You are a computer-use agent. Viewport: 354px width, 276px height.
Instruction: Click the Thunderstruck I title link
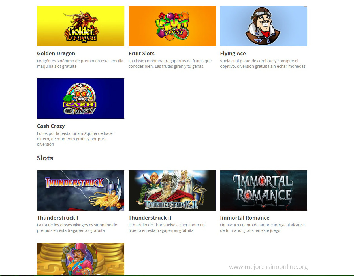pyautogui.click(x=57, y=218)
